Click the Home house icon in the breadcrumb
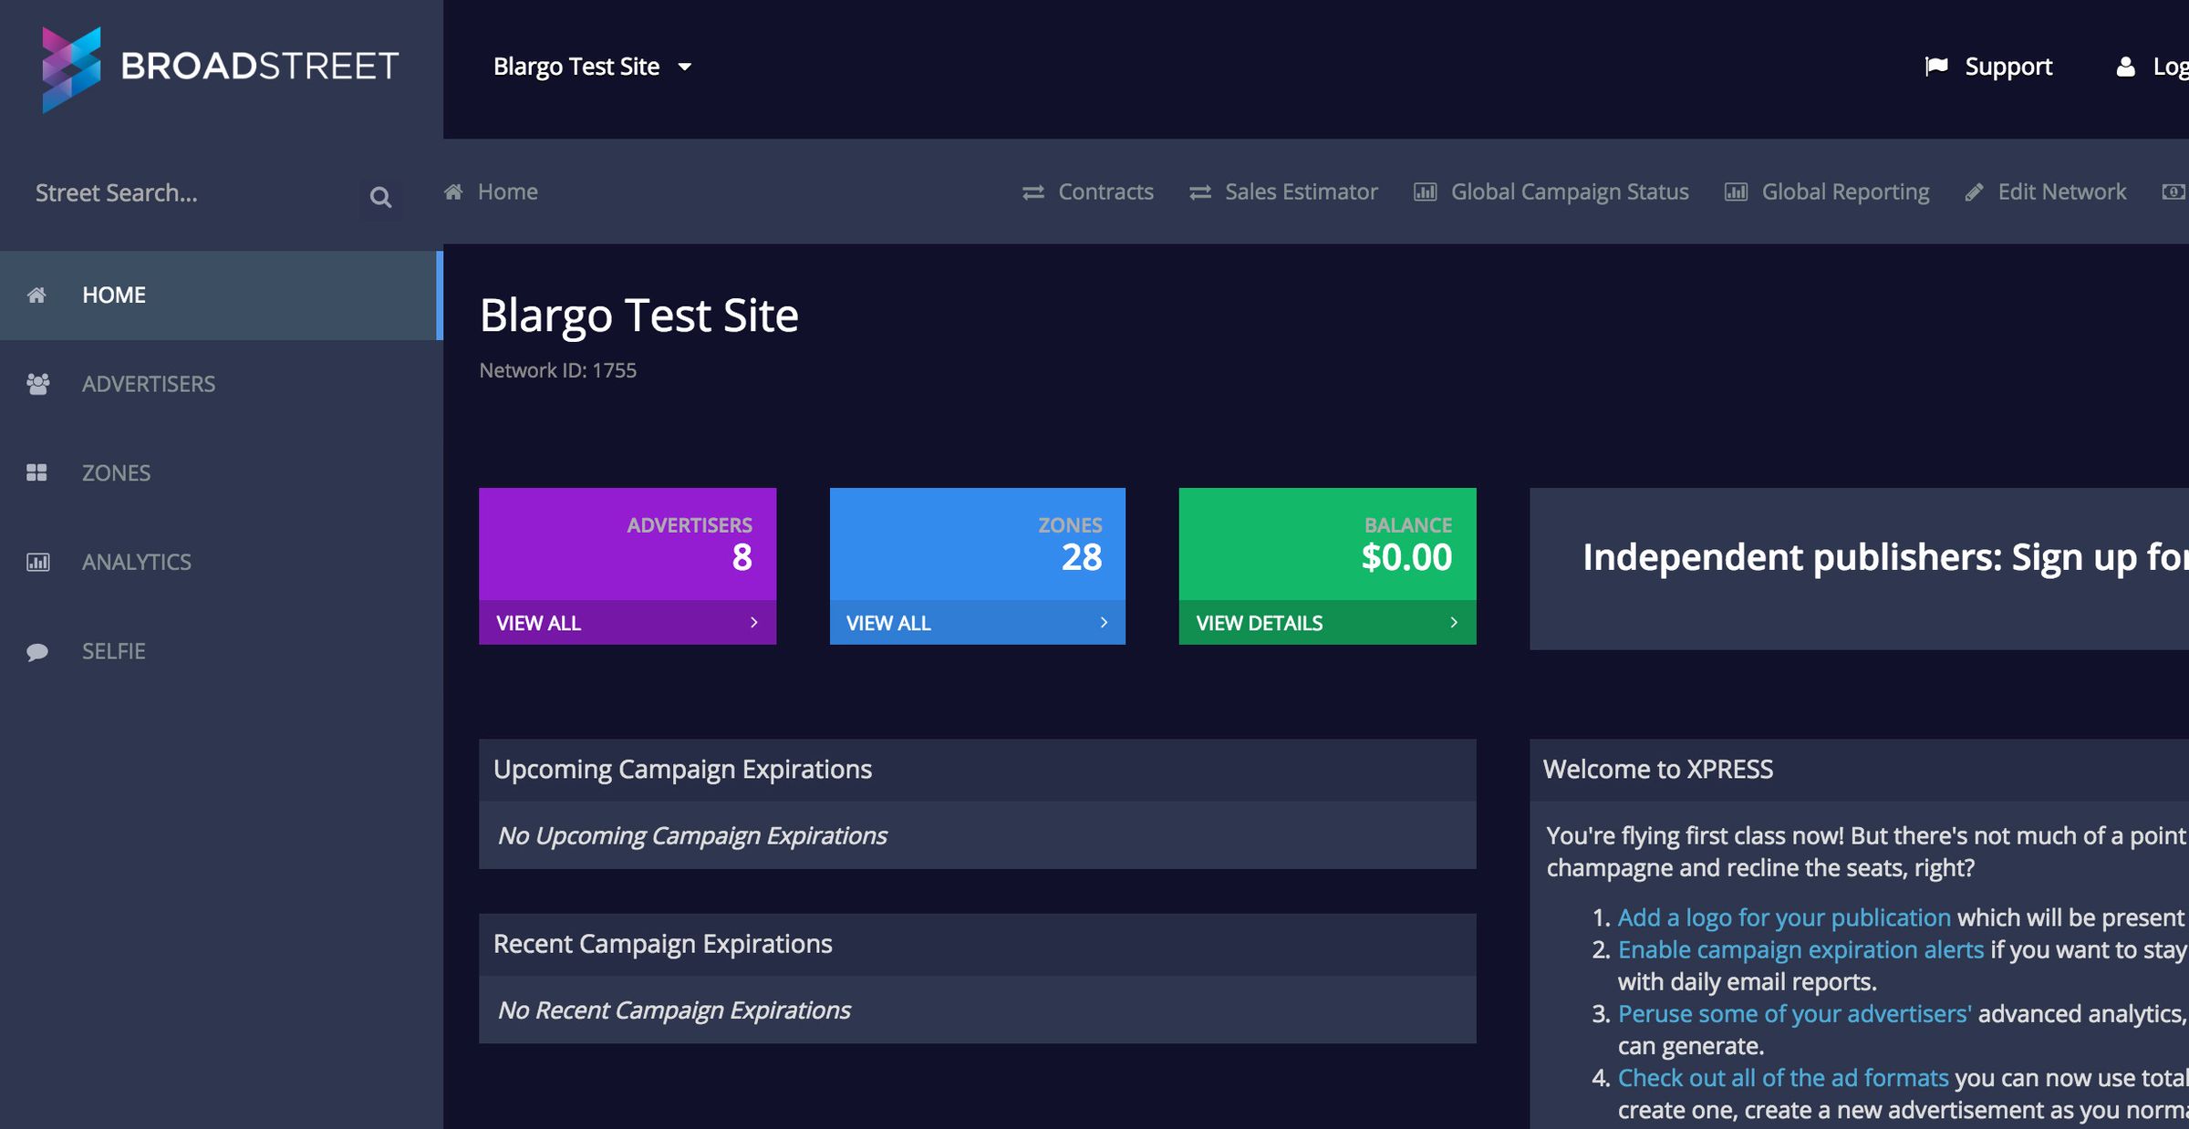 [453, 192]
